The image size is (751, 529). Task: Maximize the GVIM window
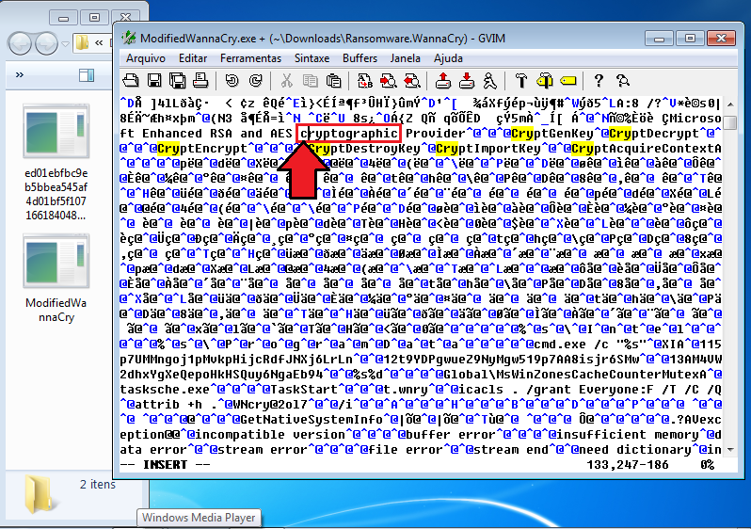tap(690, 39)
